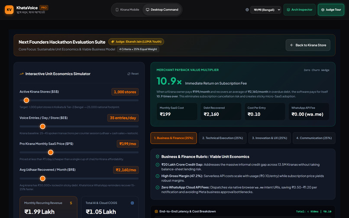Screen dimensions: 349x218
Task: Click the 4 Criteria × 25% Equal Weight badge
Action: [138, 49]
